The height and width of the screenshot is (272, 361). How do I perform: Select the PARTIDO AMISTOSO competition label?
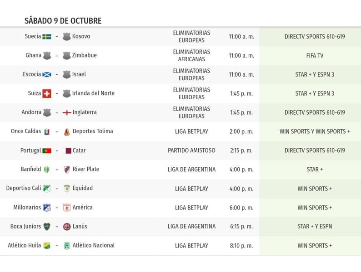click(x=191, y=151)
